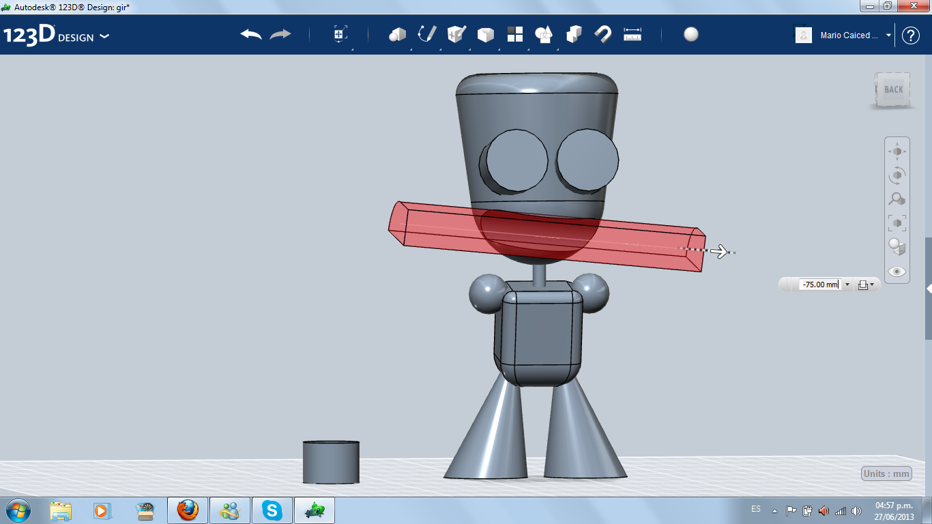
Task: Switch to Firefox on the taskbar
Action: tap(188, 510)
